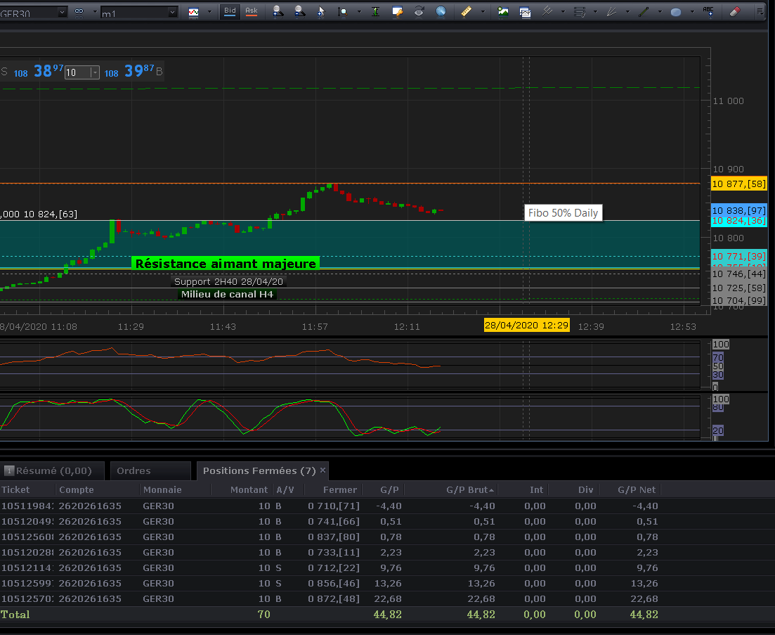The image size is (775, 635).
Task: Select the Andrews pitchfork tool
Action: coord(547,11)
